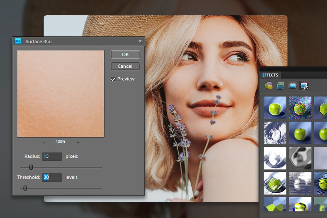Click the zoom in plus under preview
The width and height of the screenshot is (327, 218).
click(78, 142)
